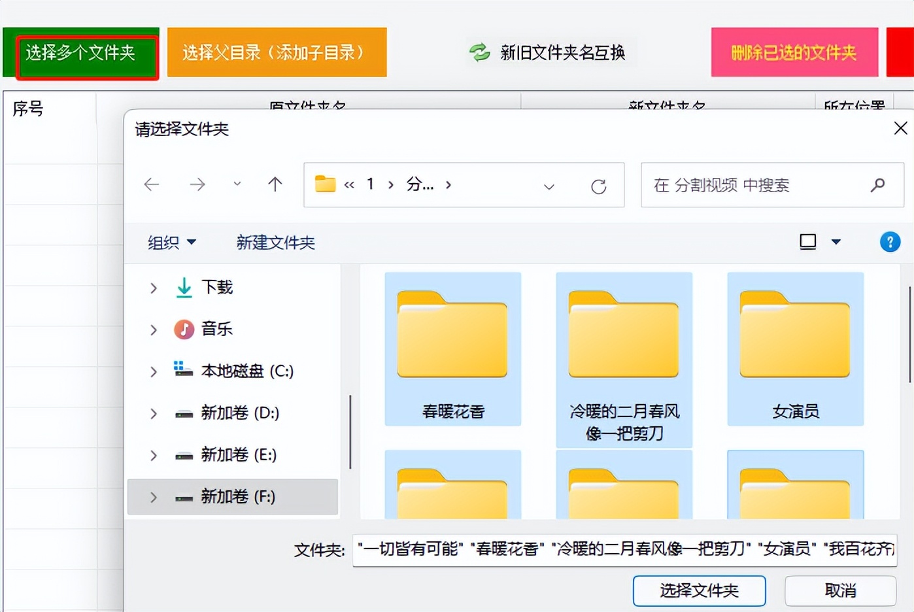Click the 下载 download icon in sidebar

183,287
